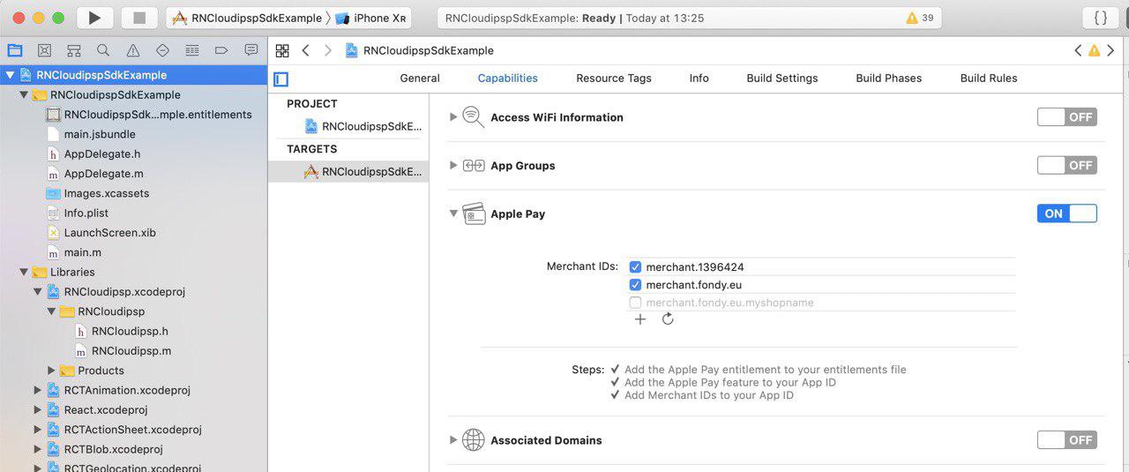Open the code snippets library braces button
The image size is (1129, 472).
[1101, 18]
